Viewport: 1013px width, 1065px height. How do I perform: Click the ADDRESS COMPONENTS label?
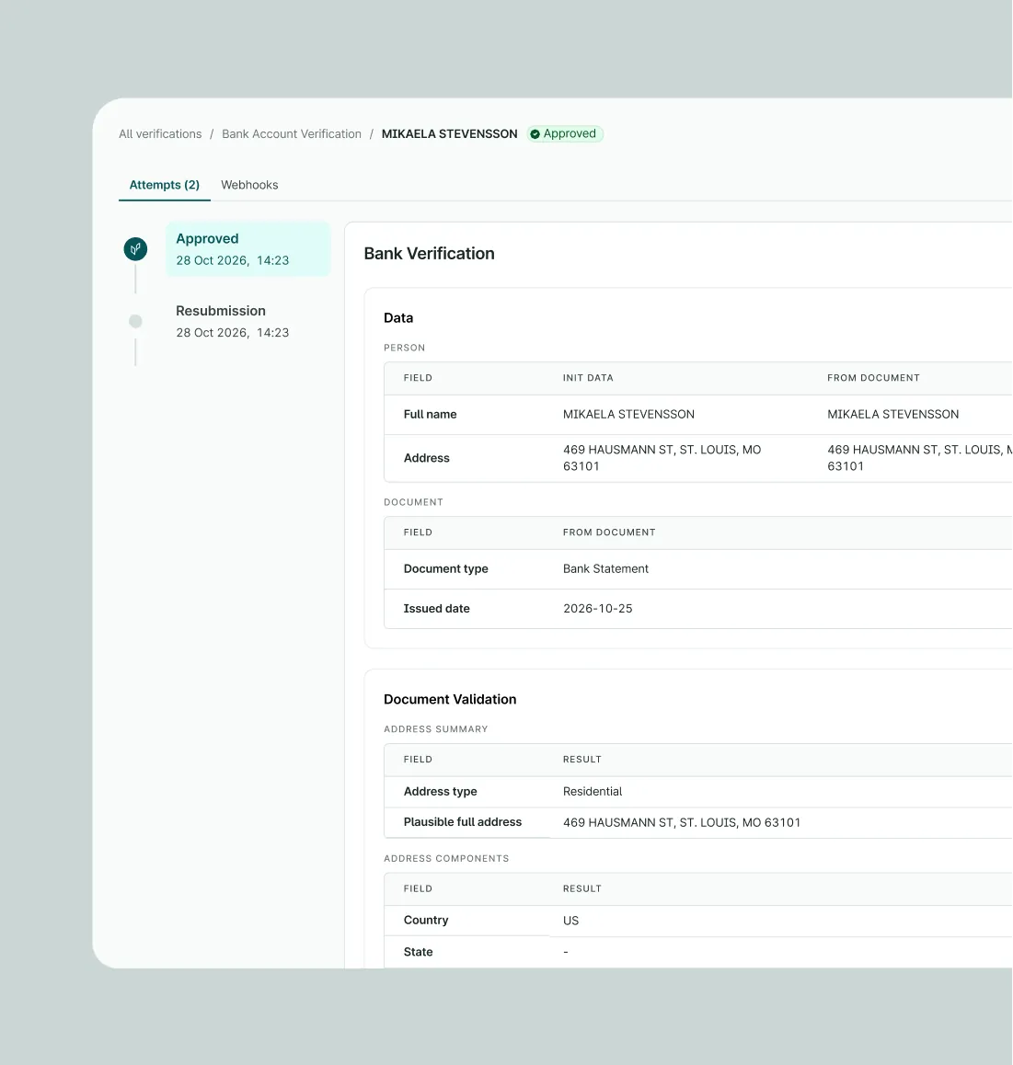click(x=446, y=858)
